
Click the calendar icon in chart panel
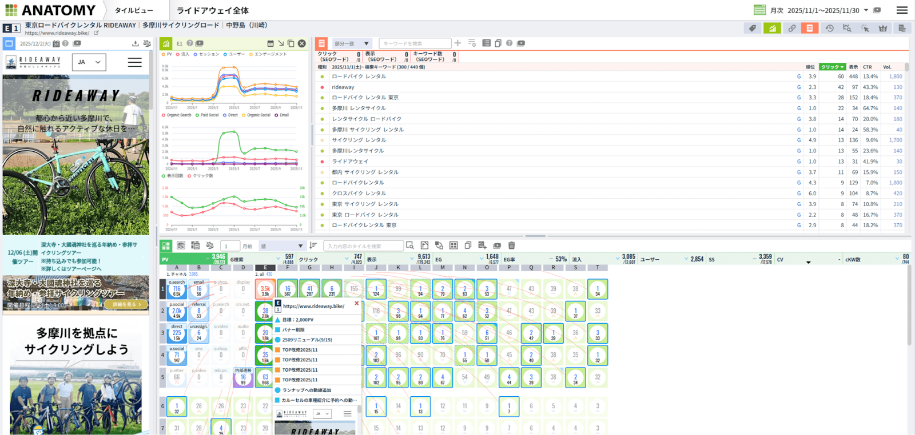[270, 43]
